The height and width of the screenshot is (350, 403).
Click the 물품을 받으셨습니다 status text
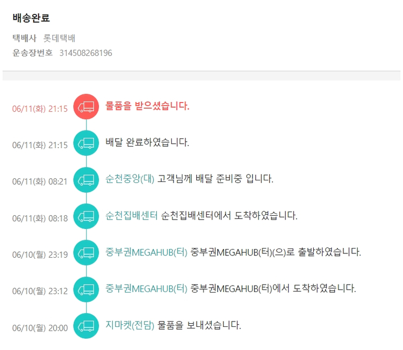tap(148, 106)
